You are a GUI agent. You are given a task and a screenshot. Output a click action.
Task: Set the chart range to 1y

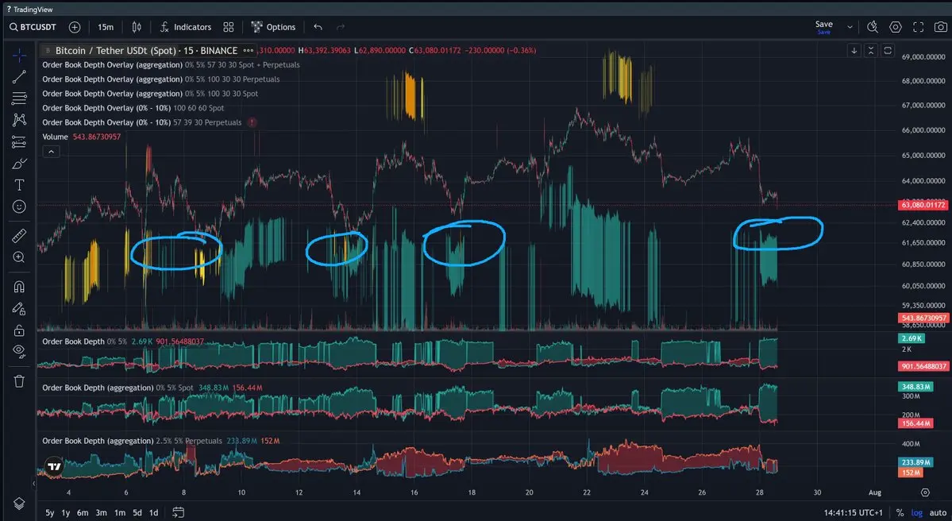coord(66,512)
